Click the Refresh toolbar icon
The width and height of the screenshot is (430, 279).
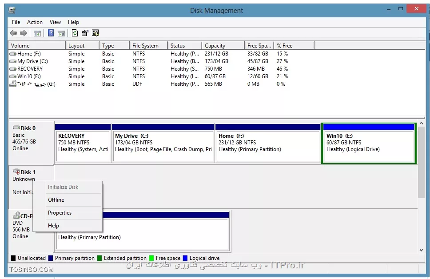[75, 33]
